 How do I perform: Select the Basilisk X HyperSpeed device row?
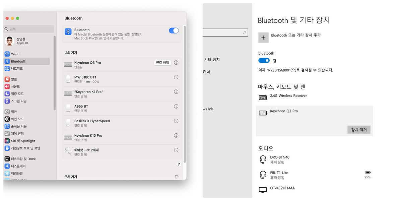(122, 123)
